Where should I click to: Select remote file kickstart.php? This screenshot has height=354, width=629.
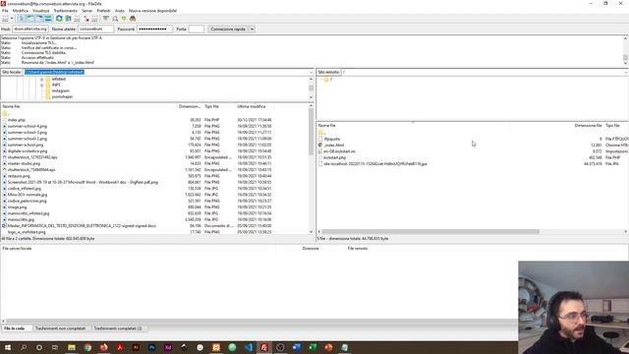pyautogui.click(x=334, y=157)
